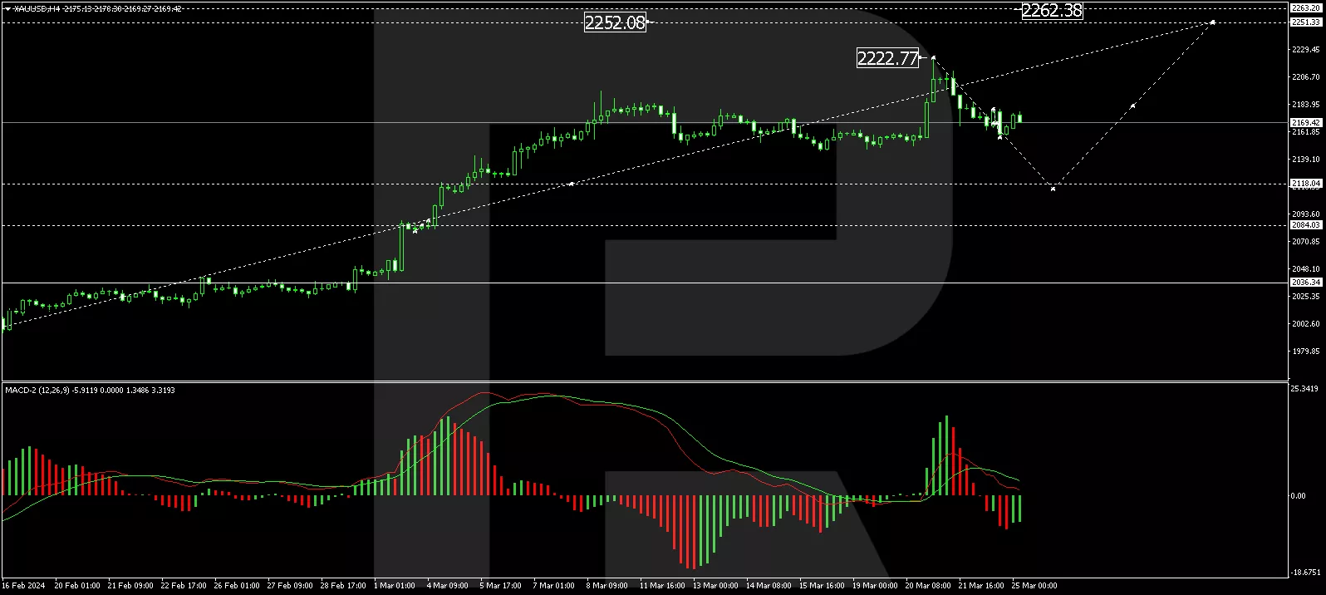Click the 25 Mar 00:00 date on time axis
1326x595 pixels.
tap(1034, 586)
